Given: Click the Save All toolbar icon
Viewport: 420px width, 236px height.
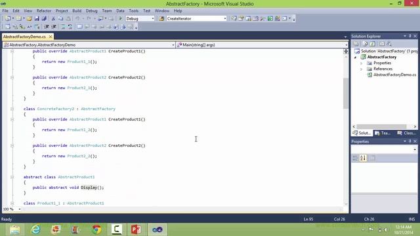Looking at the screenshot, I should point(44,18).
